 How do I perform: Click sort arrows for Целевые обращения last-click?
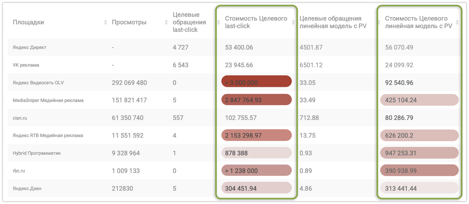tap(219, 22)
